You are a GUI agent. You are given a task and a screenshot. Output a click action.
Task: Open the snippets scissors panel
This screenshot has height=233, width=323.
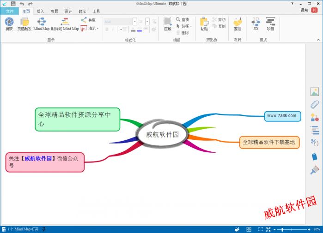click(315, 142)
